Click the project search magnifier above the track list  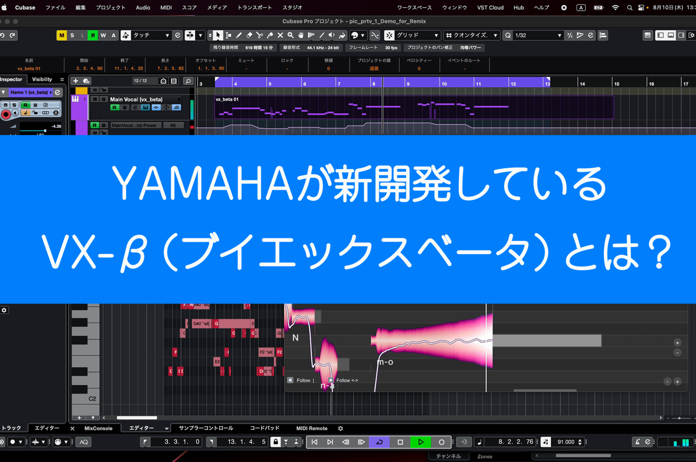point(188,81)
